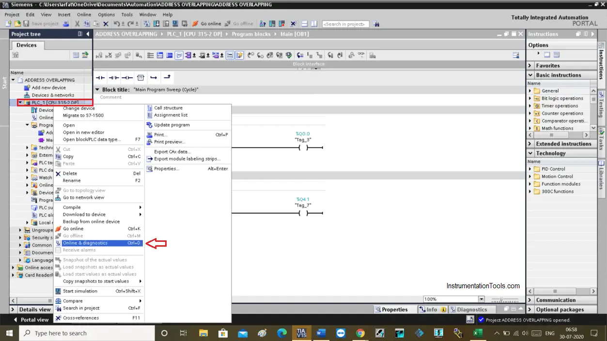Expand the Optional packages section

tap(529, 310)
